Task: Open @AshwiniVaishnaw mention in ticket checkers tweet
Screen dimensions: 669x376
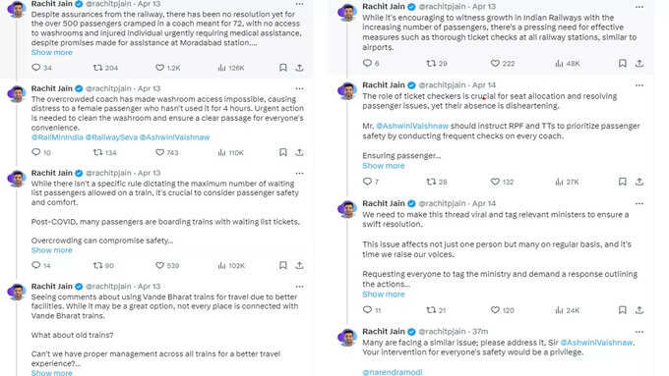Action: coord(412,126)
